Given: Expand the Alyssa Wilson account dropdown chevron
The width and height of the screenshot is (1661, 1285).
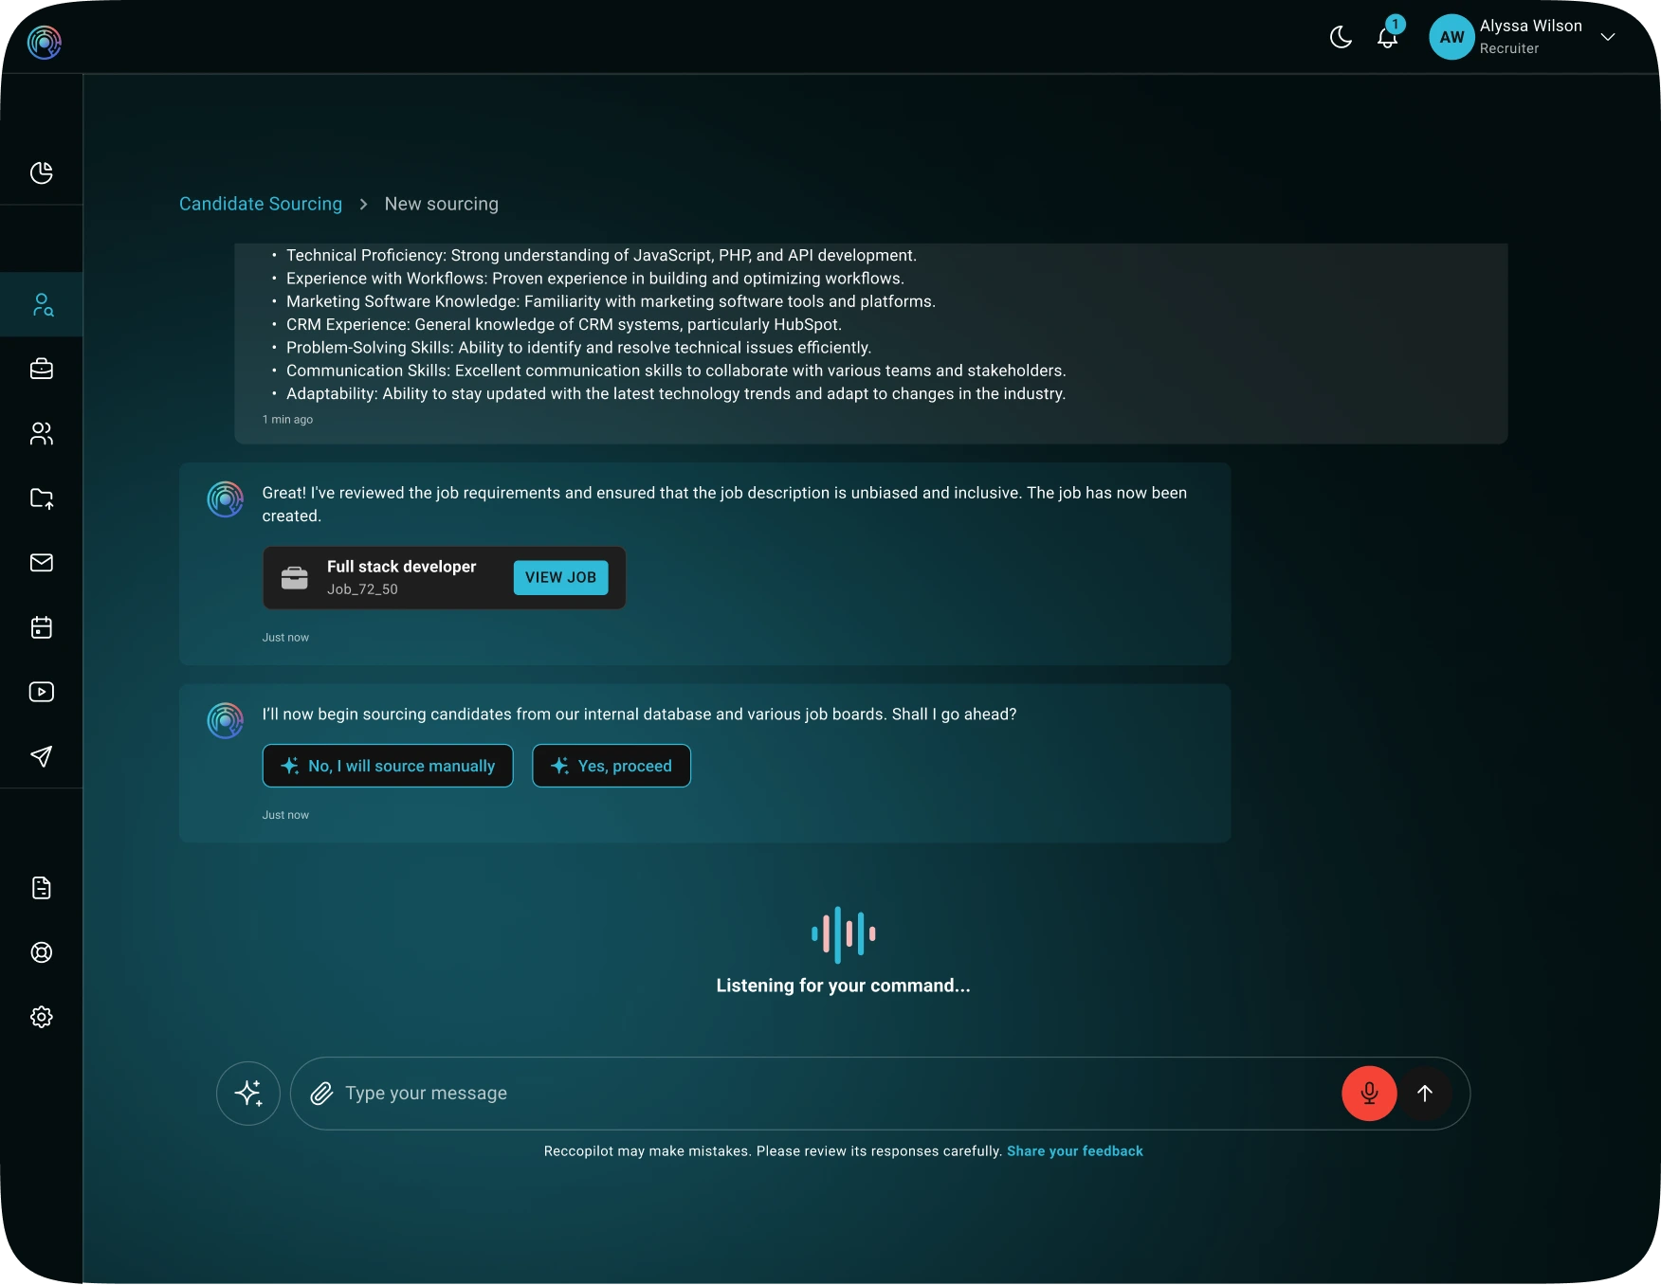Looking at the screenshot, I should 1608,37.
